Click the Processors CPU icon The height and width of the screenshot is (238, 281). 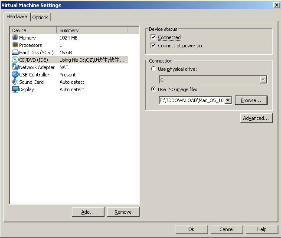15,45
